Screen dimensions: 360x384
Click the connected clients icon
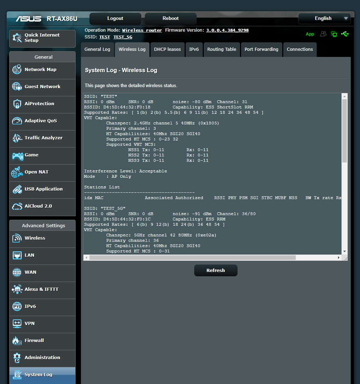point(323,34)
